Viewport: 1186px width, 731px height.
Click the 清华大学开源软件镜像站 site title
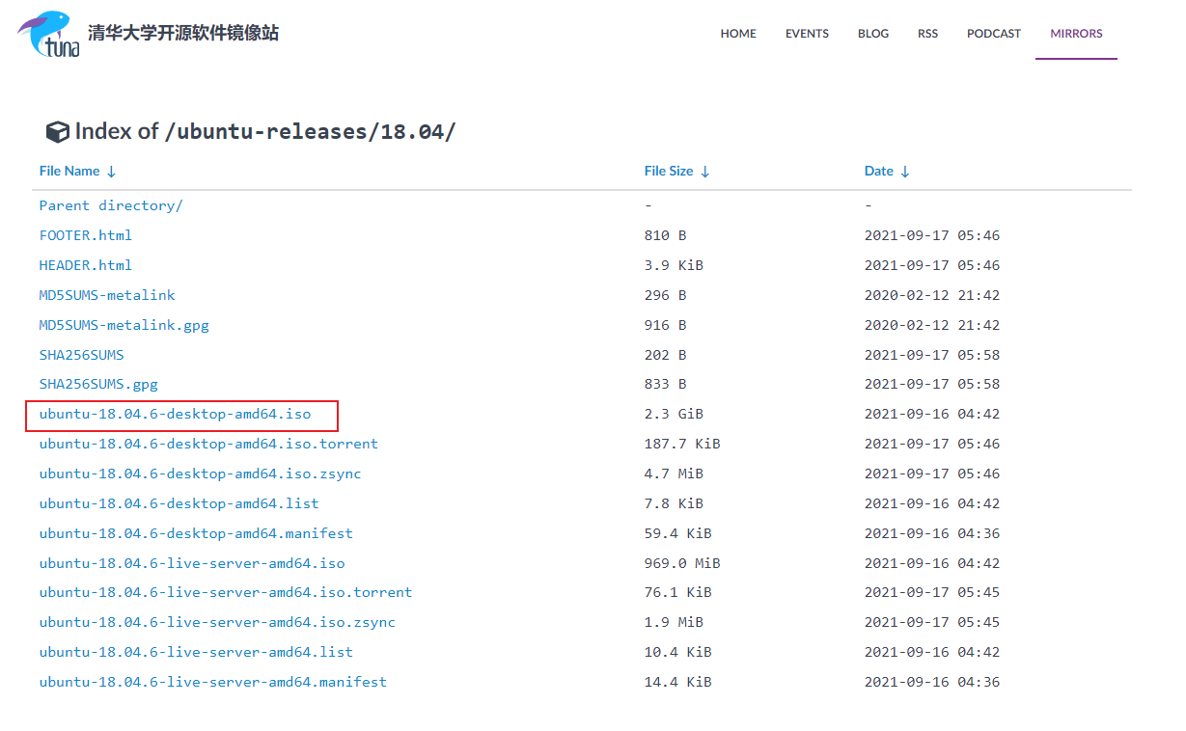pos(183,33)
